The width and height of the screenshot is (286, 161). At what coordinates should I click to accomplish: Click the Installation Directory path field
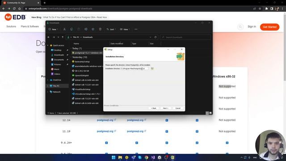pos(135,68)
